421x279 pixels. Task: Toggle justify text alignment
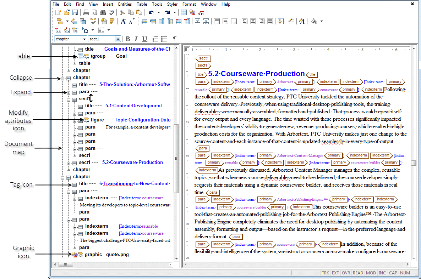[x=270, y=21]
